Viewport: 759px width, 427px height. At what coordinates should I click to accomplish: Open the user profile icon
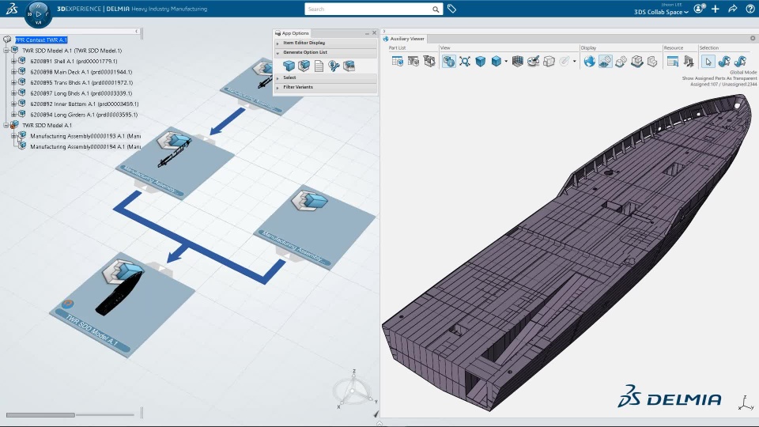699,9
